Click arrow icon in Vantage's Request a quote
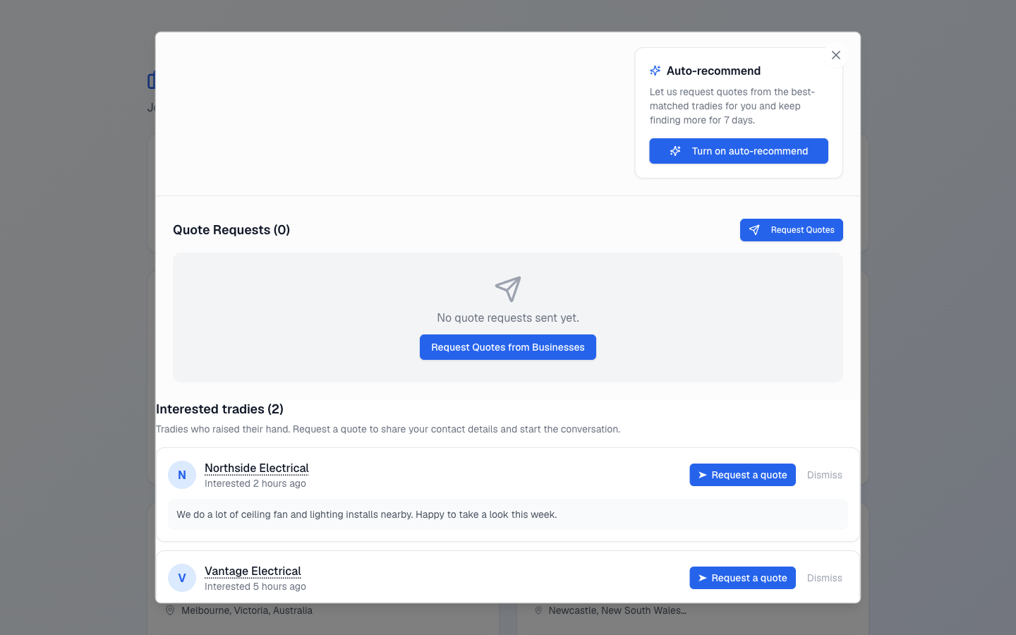This screenshot has width=1016, height=635. coord(703,578)
